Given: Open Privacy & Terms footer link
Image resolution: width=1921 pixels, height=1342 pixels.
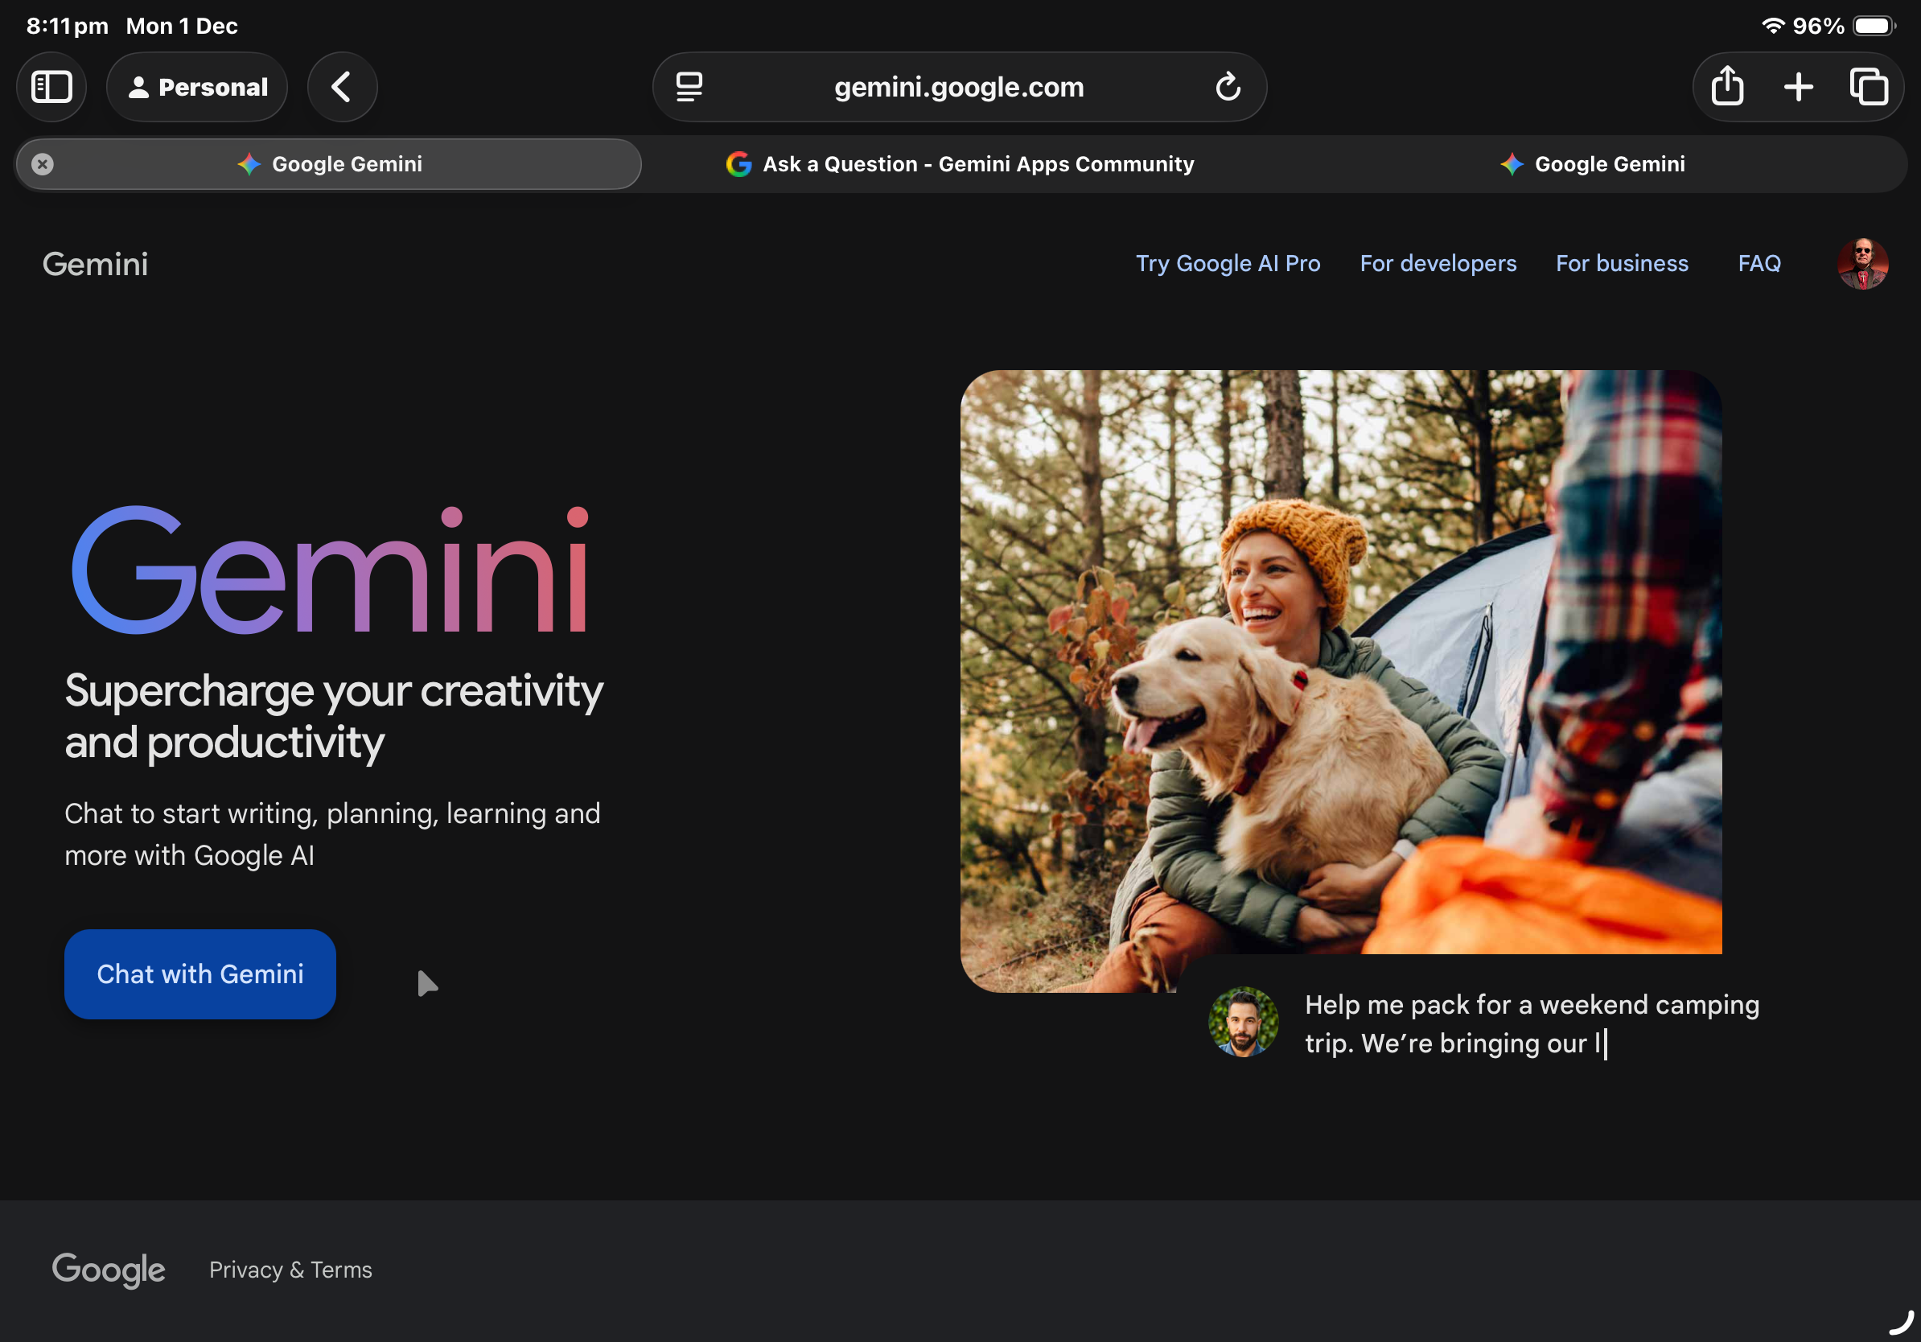Looking at the screenshot, I should tap(290, 1270).
